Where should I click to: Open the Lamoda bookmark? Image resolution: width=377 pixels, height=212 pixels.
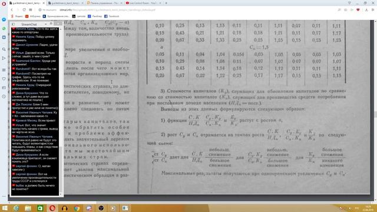(79, 16)
